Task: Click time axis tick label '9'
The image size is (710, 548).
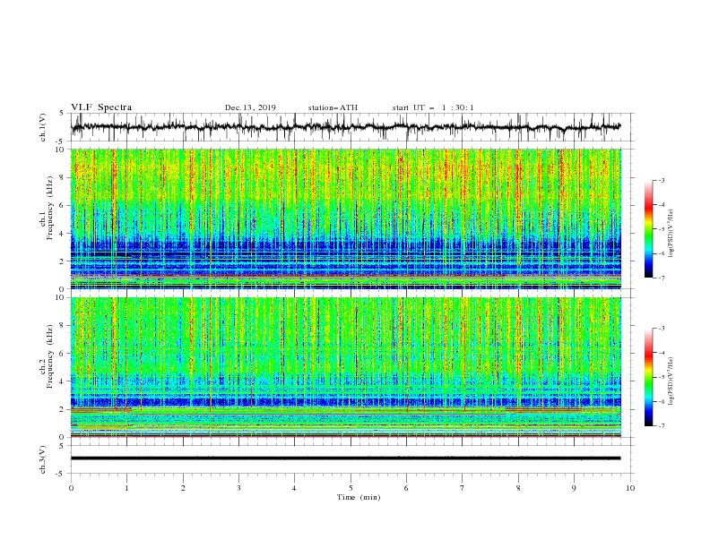Action: click(x=574, y=488)
